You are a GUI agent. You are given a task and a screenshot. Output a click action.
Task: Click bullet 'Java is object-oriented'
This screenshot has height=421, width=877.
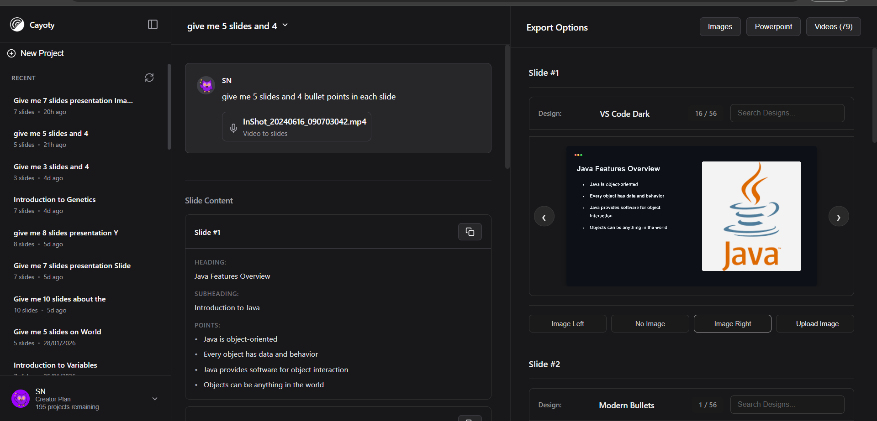(240, 339)
